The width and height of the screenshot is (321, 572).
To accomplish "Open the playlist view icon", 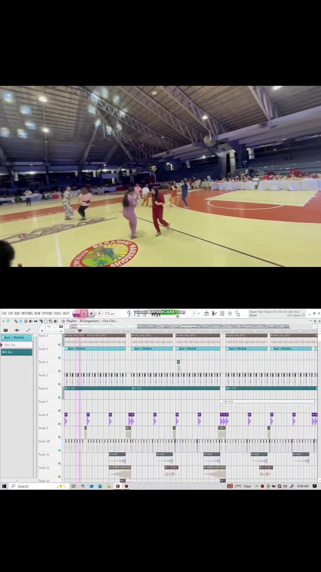I will (x=206, y=313).
